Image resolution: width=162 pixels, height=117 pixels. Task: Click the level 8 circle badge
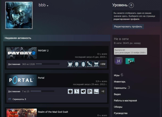tap(131, 5)
